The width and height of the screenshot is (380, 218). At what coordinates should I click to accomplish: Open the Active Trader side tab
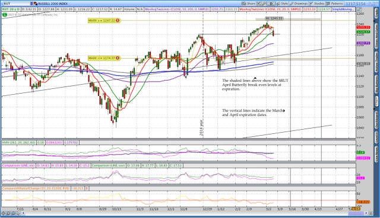(376, 62)
